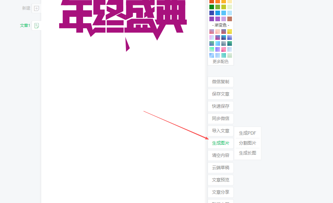Click the 年终盛典 title image on canvas
This screenshot has width=333, height=203.
(x=122, y=17)
